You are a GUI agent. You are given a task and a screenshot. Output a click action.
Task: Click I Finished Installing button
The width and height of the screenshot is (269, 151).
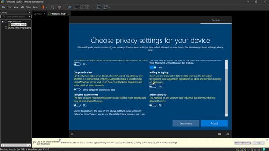pos(243,143)
